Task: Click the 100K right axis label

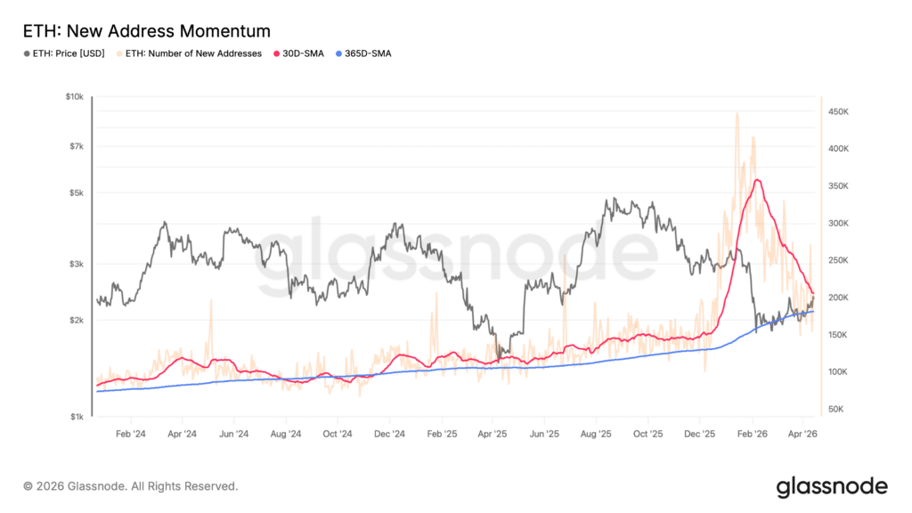Action: pyautogui.click(x=838, y=371)
